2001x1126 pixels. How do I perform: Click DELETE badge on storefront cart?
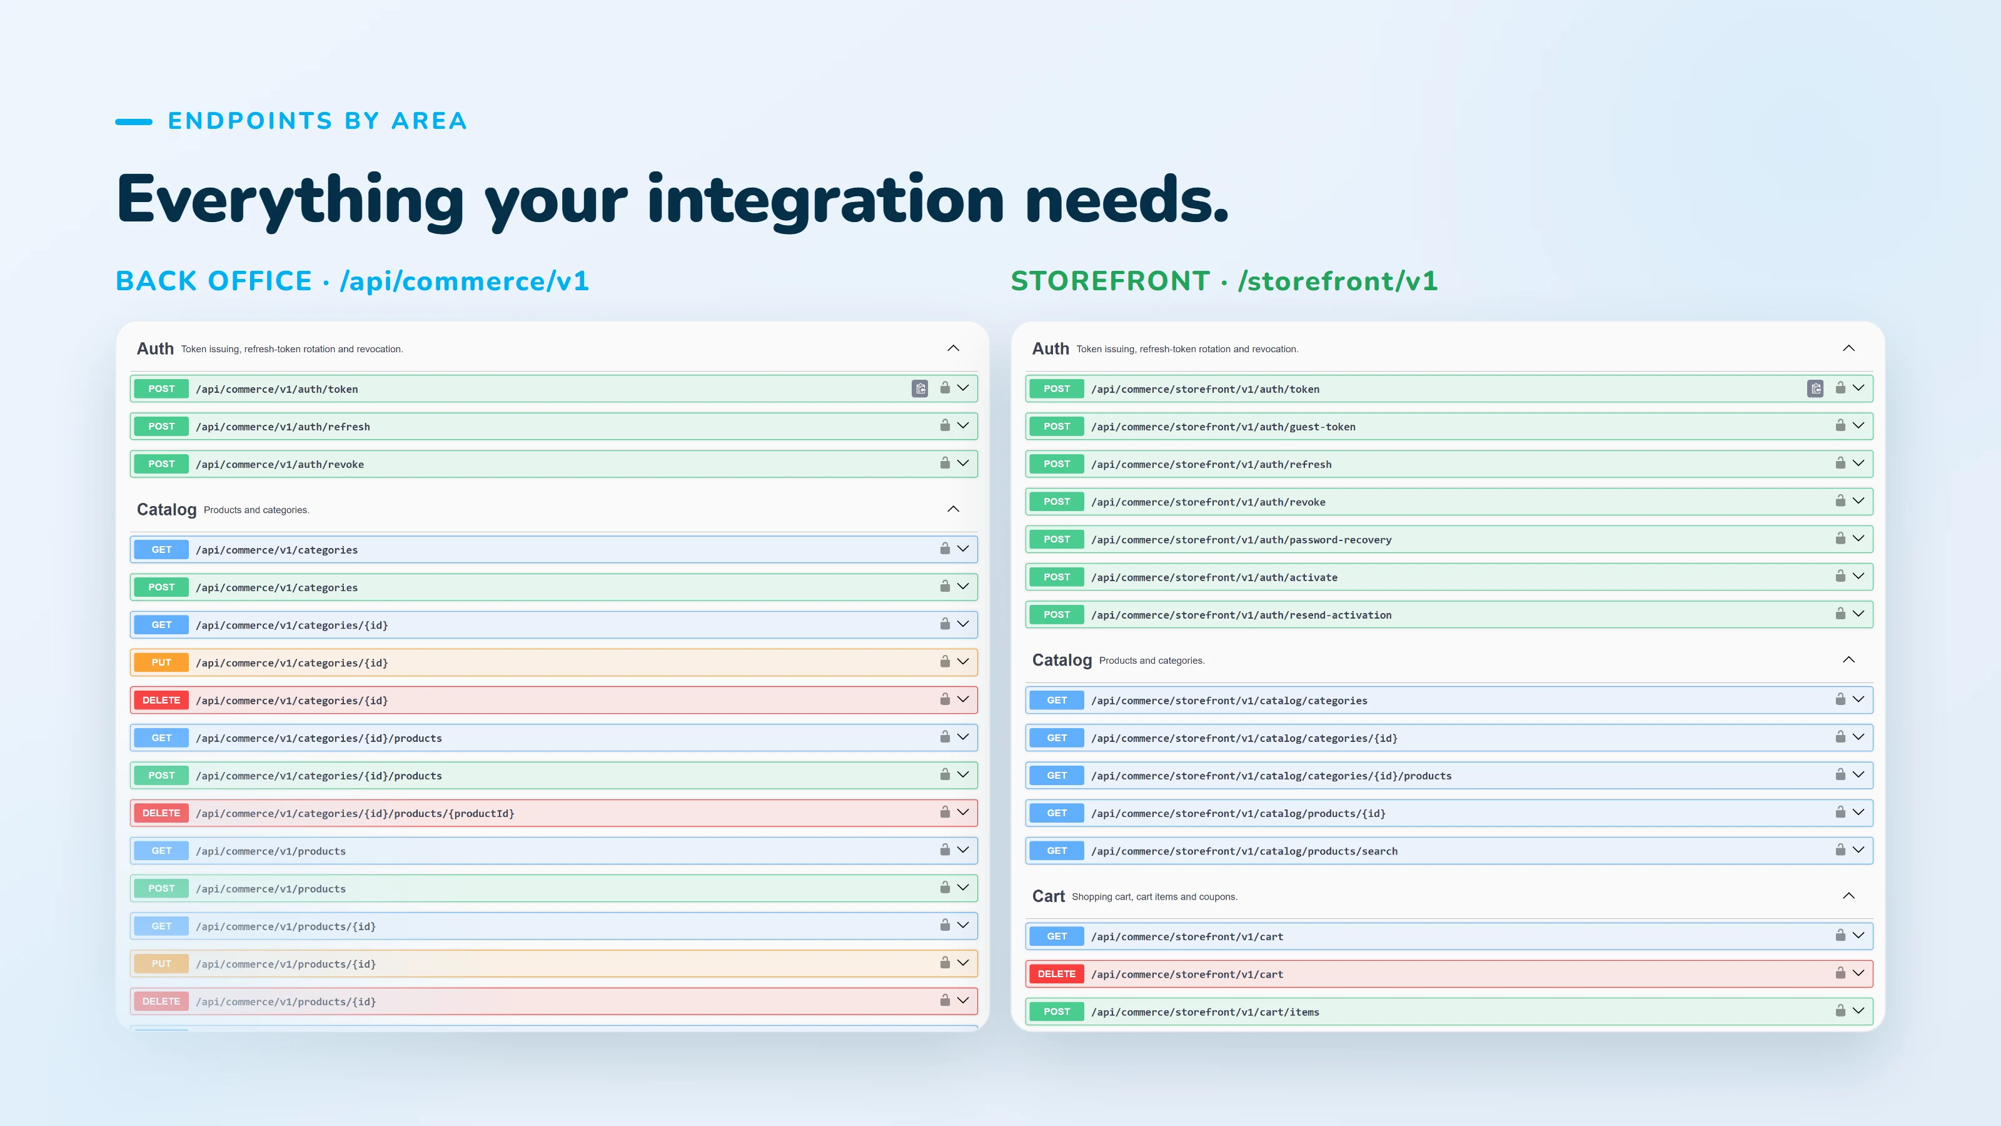1056,974
